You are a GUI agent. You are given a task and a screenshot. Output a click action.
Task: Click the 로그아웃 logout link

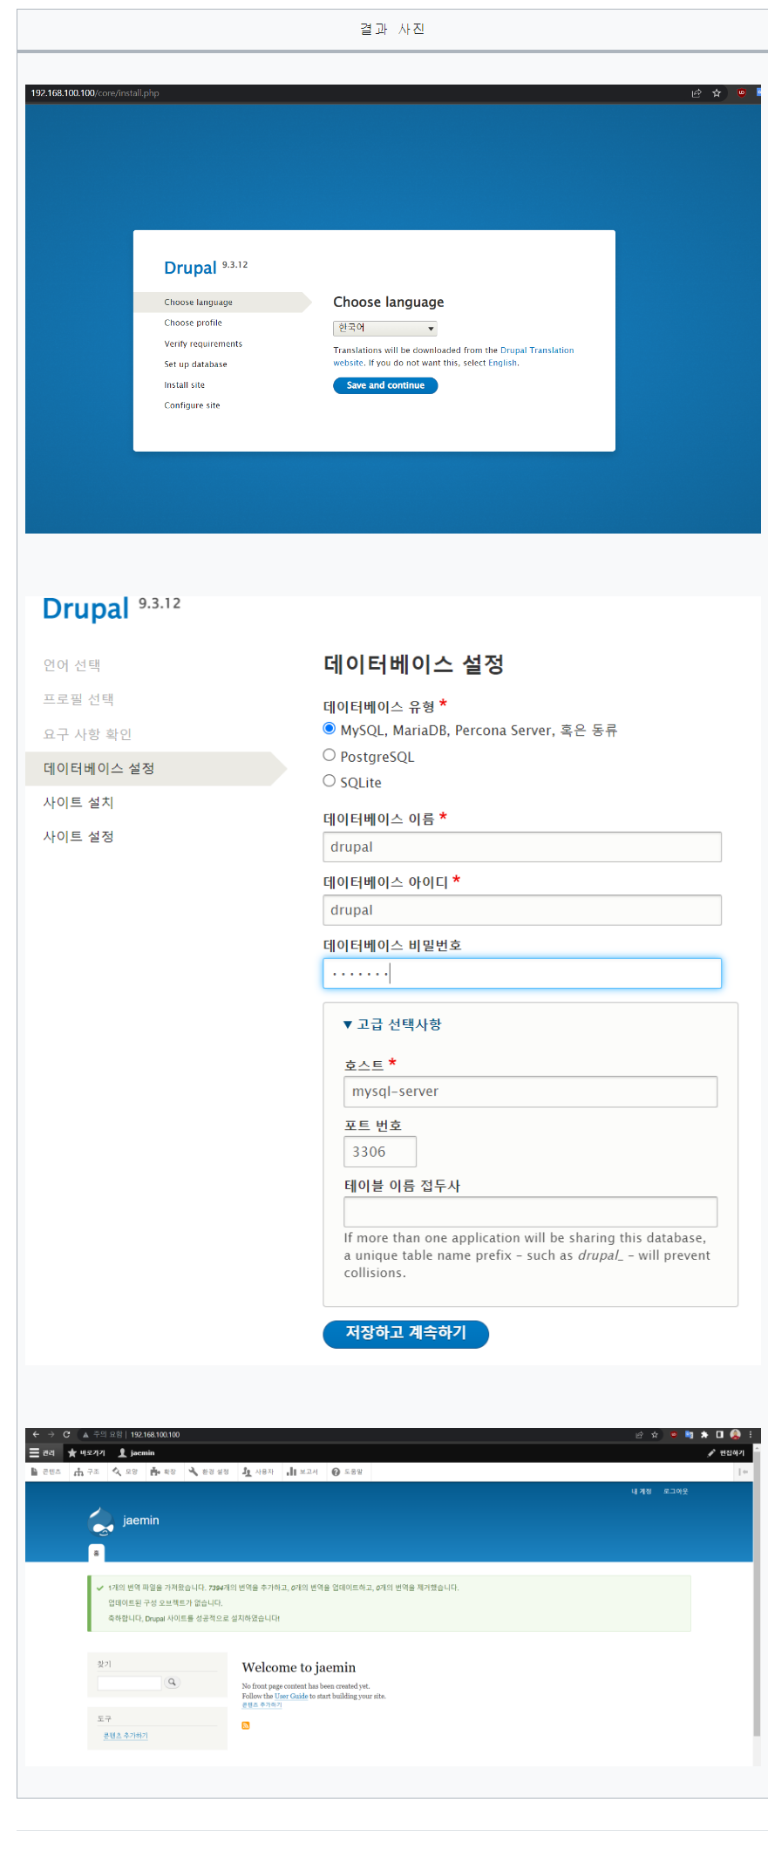676,1492
